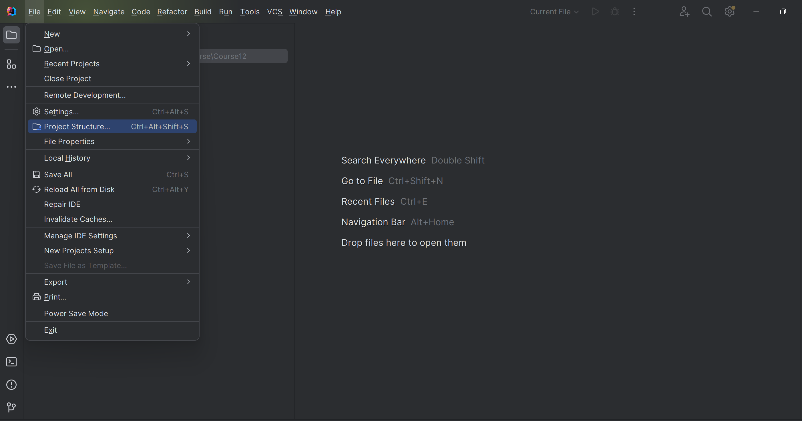This screenshot has height=421, width=802.
Task: Open the Project tool window
Action: click(11, 35)
